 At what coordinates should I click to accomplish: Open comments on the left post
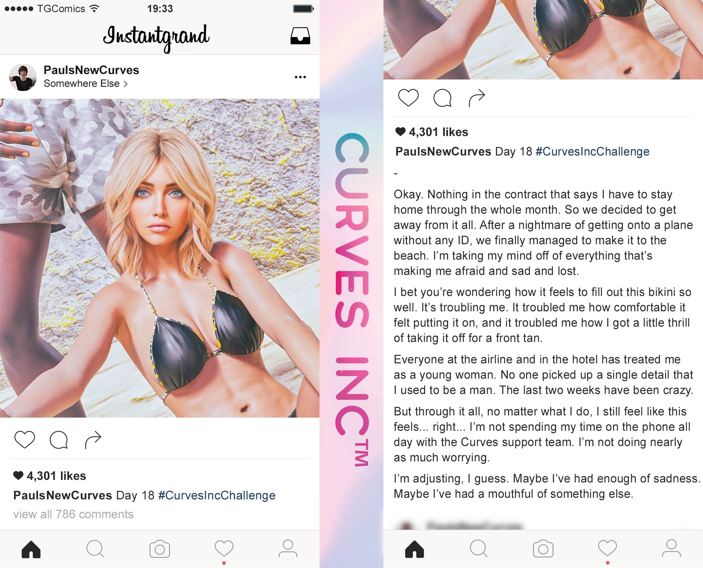pyautogui.click(x=59, y=440)
